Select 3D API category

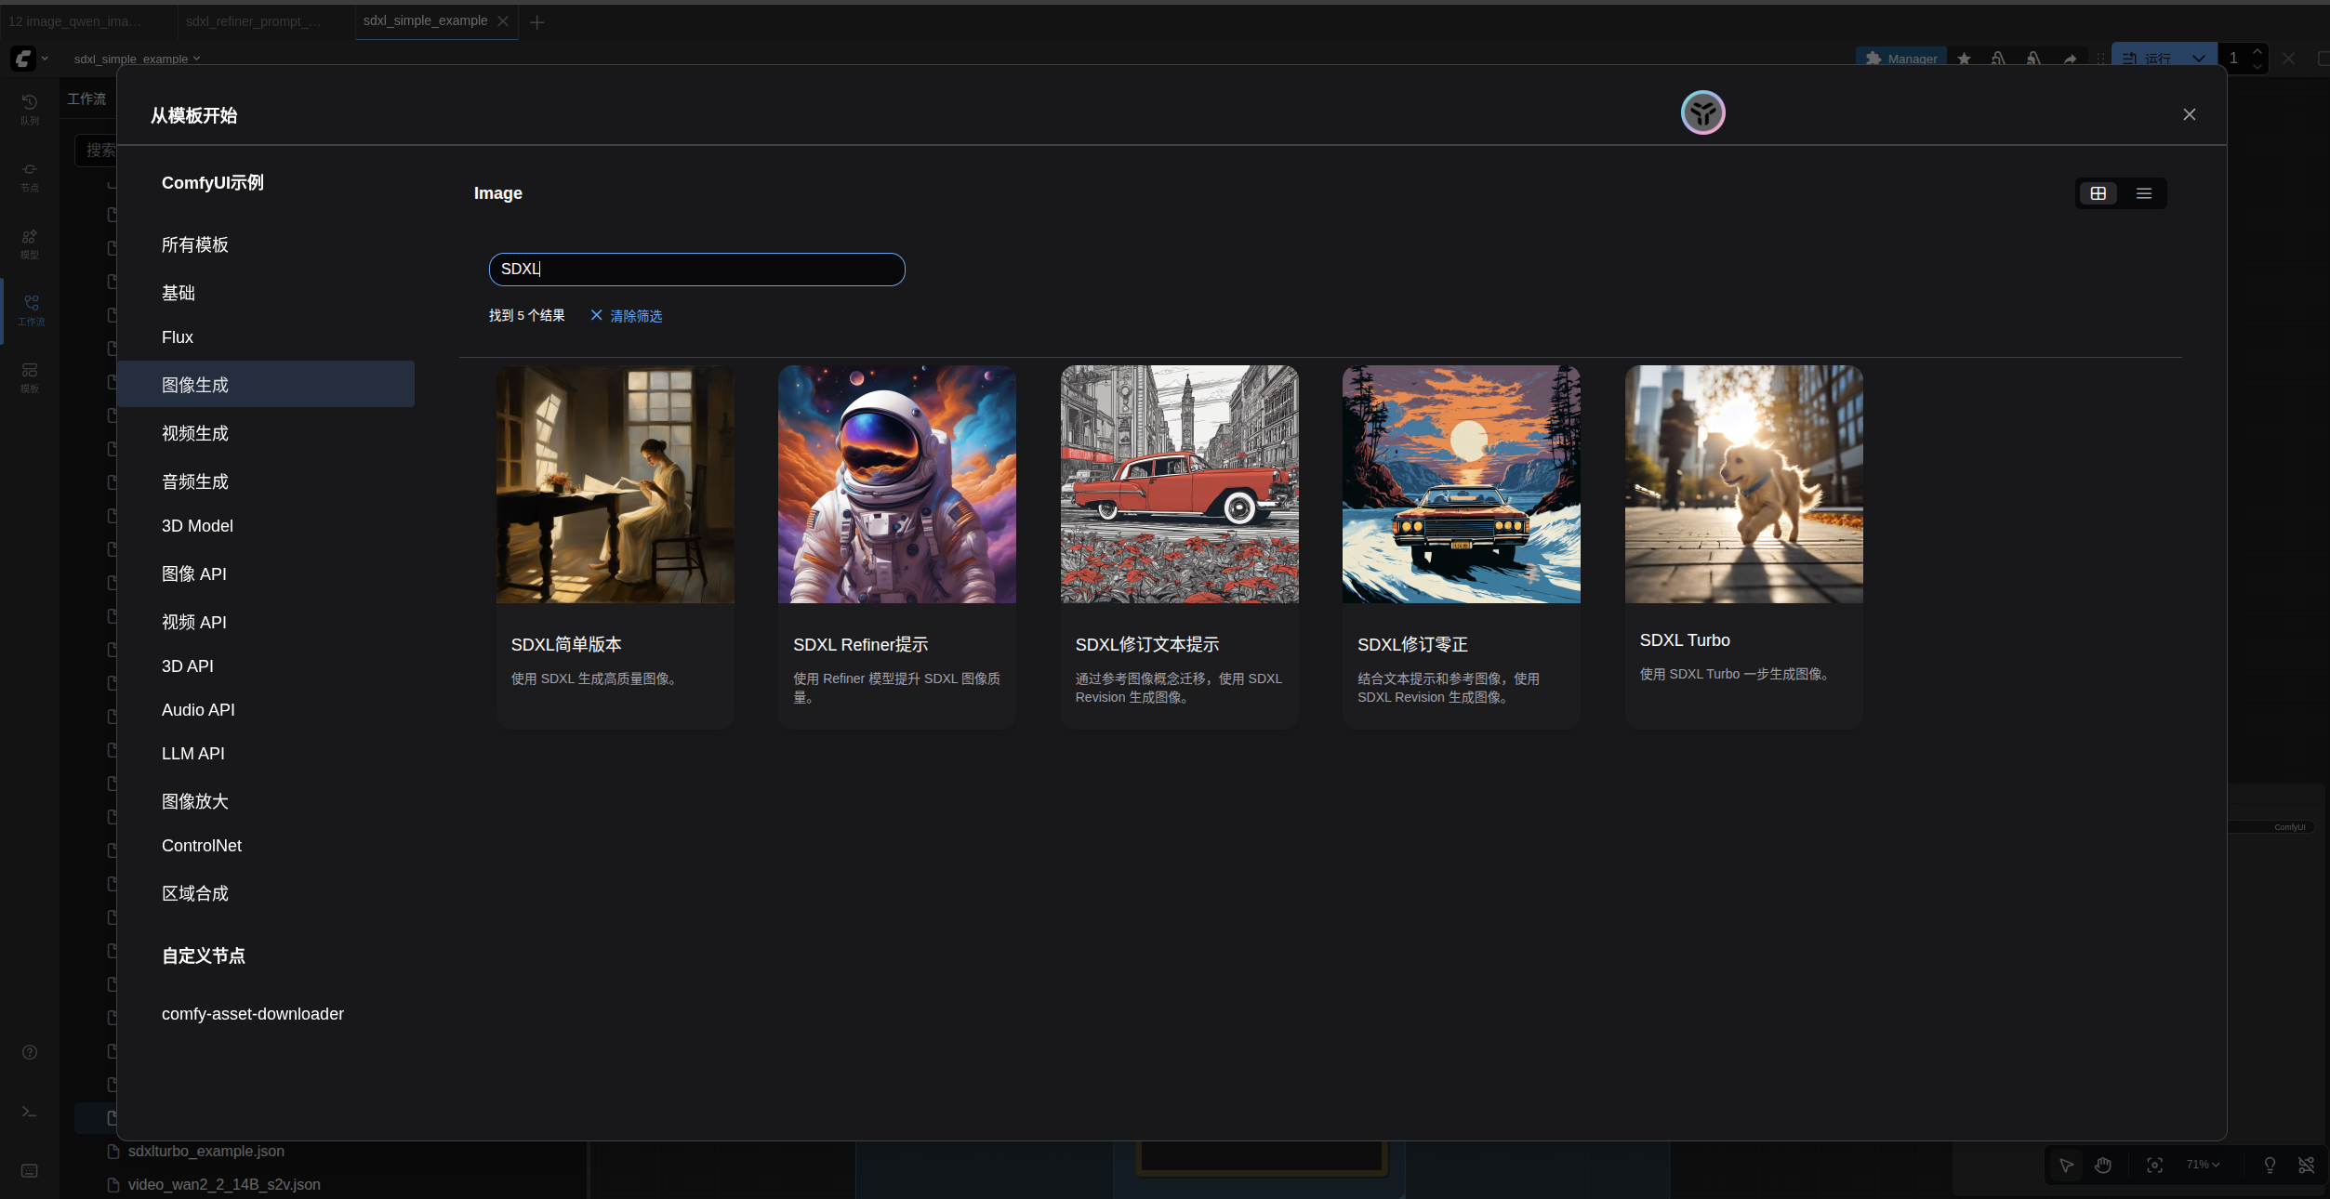point(266,666)
